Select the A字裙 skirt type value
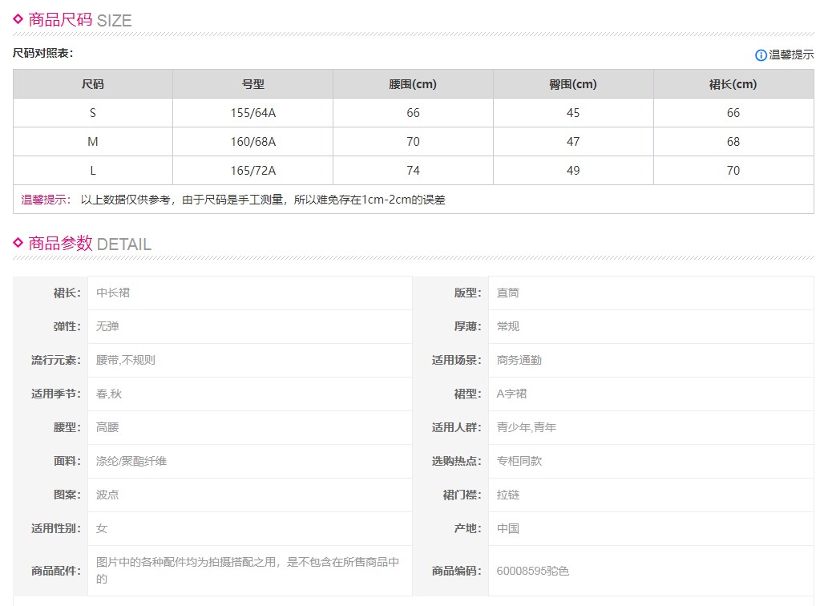 coord(512,394)
